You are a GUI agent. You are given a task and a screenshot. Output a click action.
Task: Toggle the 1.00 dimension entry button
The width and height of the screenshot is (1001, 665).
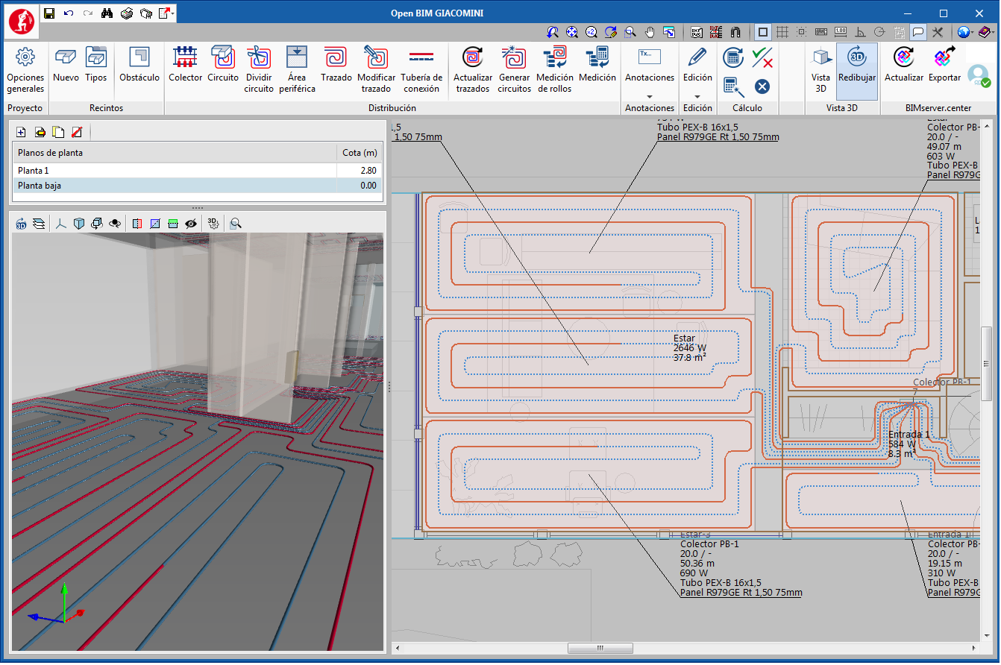(x=841, y=32)
